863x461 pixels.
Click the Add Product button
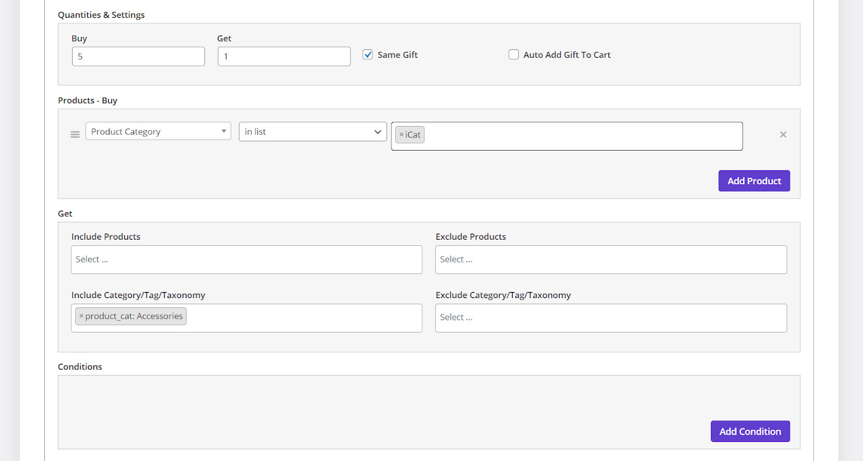coord(753,181)
